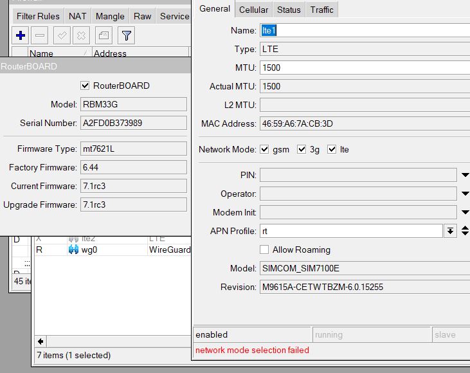The height and width of the screenshot is (373, 470).
Task: Open the NAT tab in Firewall
Action: (77, 16)
